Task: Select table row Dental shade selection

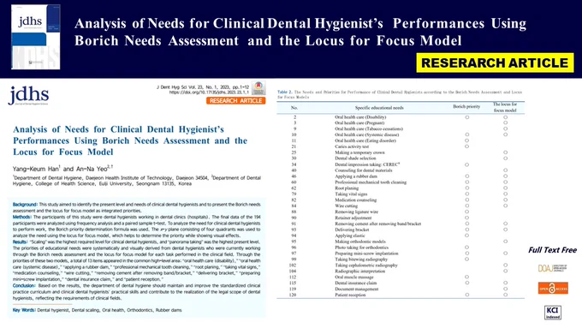Action: click(x=401, y=158)
